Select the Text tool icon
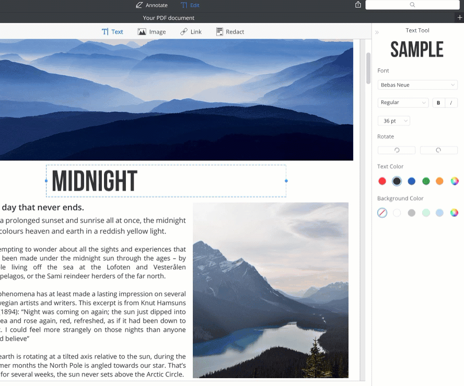 [105, 32]
